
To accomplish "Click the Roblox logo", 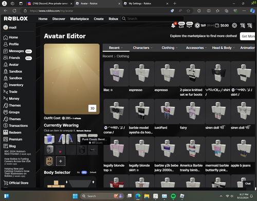I will click(16, 19).
